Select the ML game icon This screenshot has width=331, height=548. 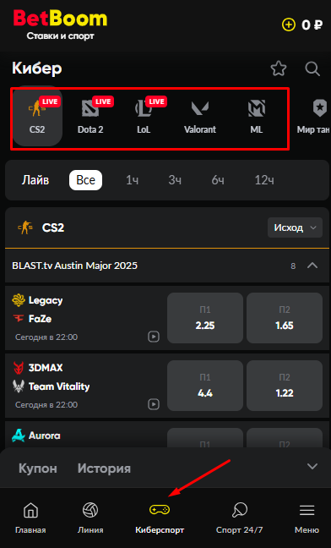coord(257,117)
